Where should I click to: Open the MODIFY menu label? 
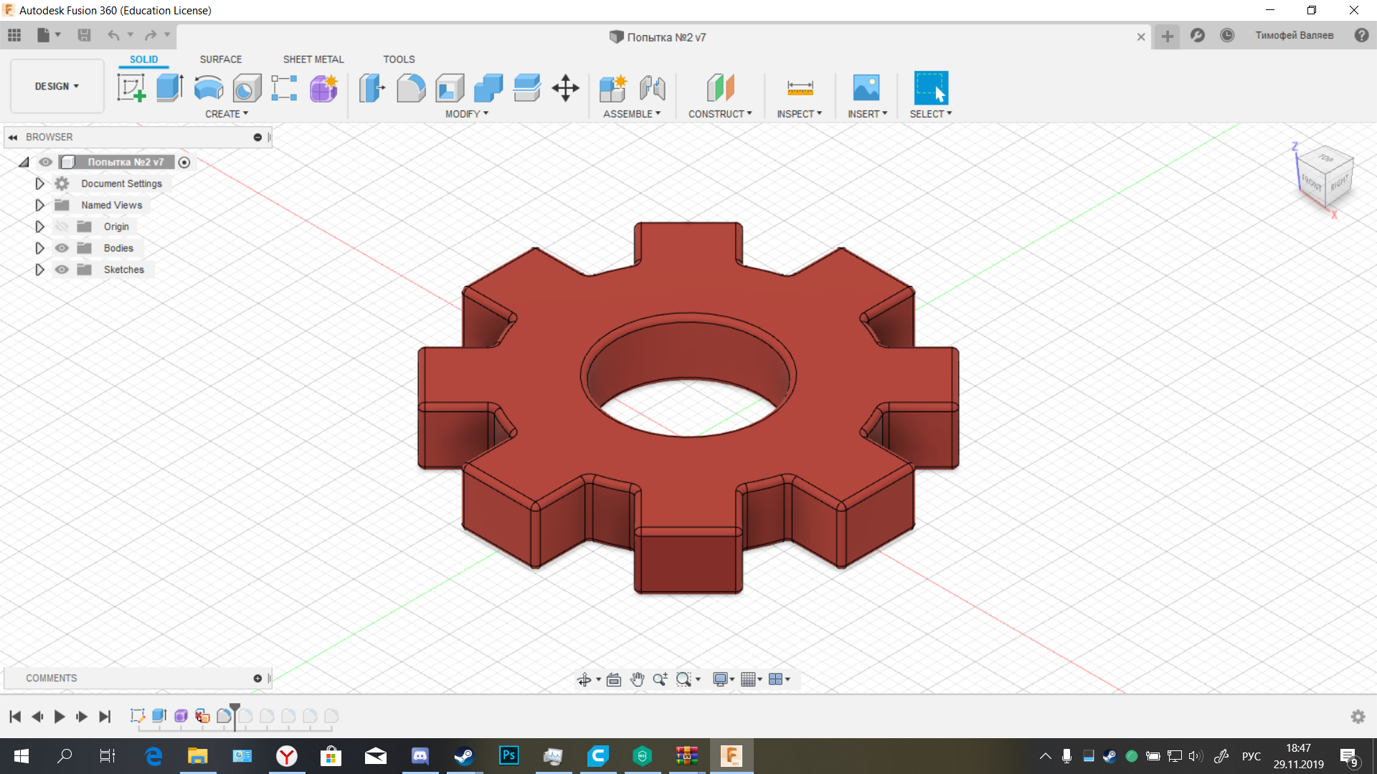tap(466, 114)
